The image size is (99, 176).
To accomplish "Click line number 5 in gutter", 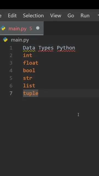I will pyautogui.click(x=11, y=78).
